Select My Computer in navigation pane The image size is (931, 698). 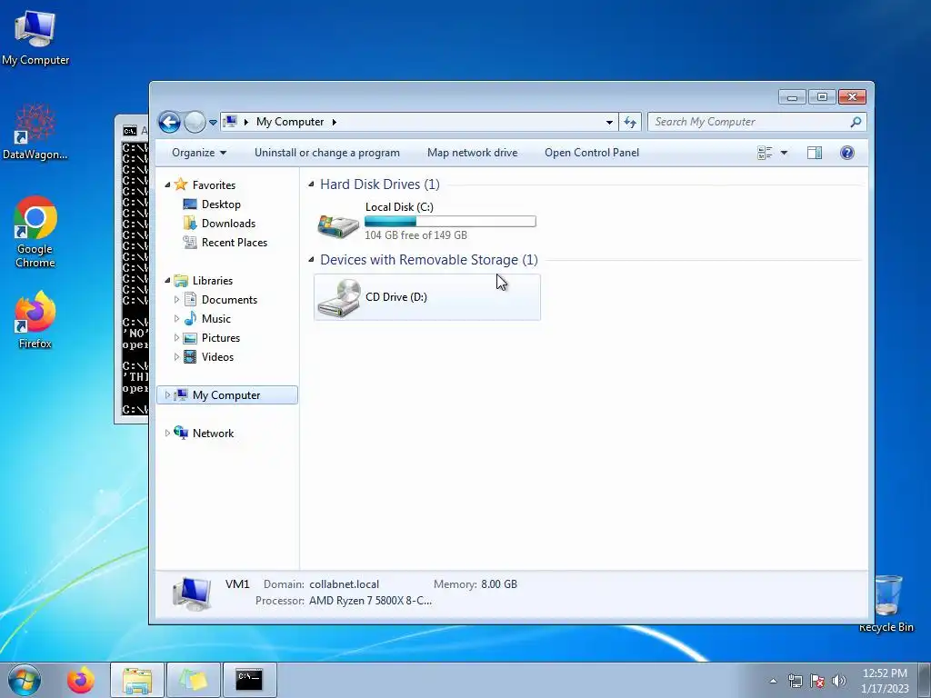pyautogui.click(x=226, y=394)
